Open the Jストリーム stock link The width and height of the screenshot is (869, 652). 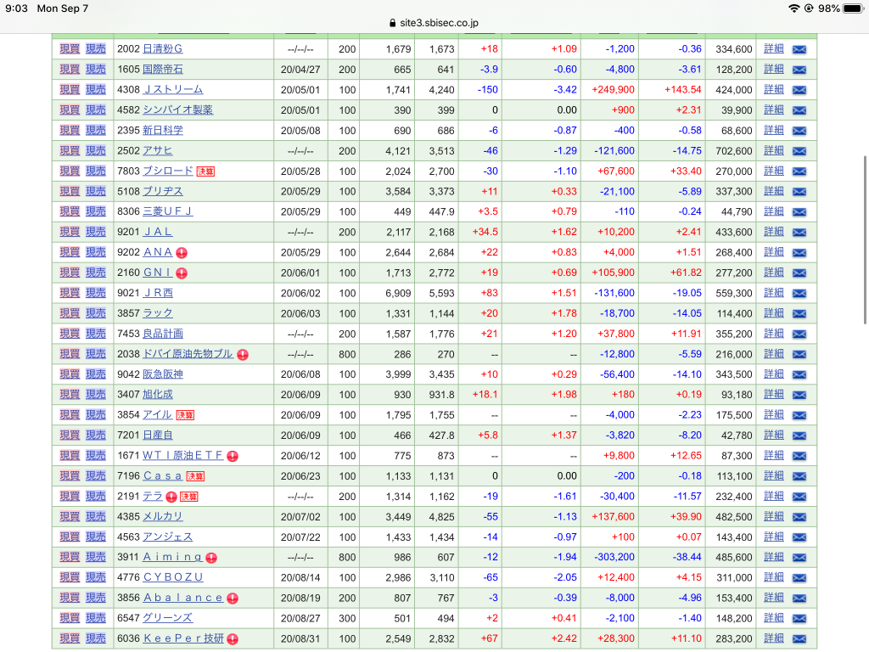click(x=173, y=89)
